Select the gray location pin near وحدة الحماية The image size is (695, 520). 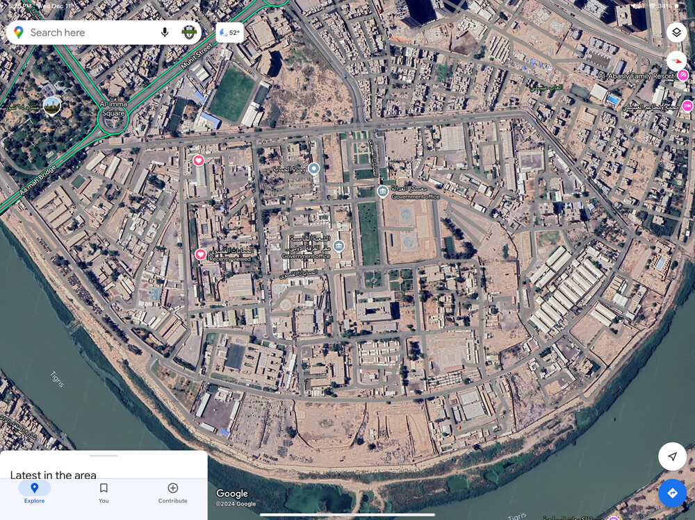tap(314, 169)
